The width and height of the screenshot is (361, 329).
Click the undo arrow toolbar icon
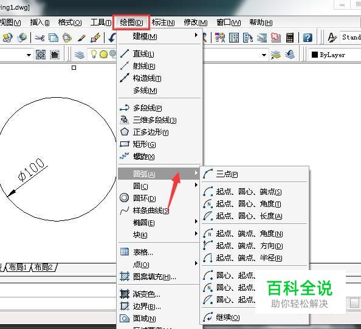coord(112,38)
